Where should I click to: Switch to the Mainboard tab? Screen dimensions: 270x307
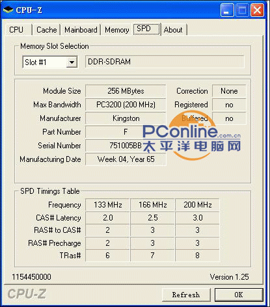click(x=81, y=30)
